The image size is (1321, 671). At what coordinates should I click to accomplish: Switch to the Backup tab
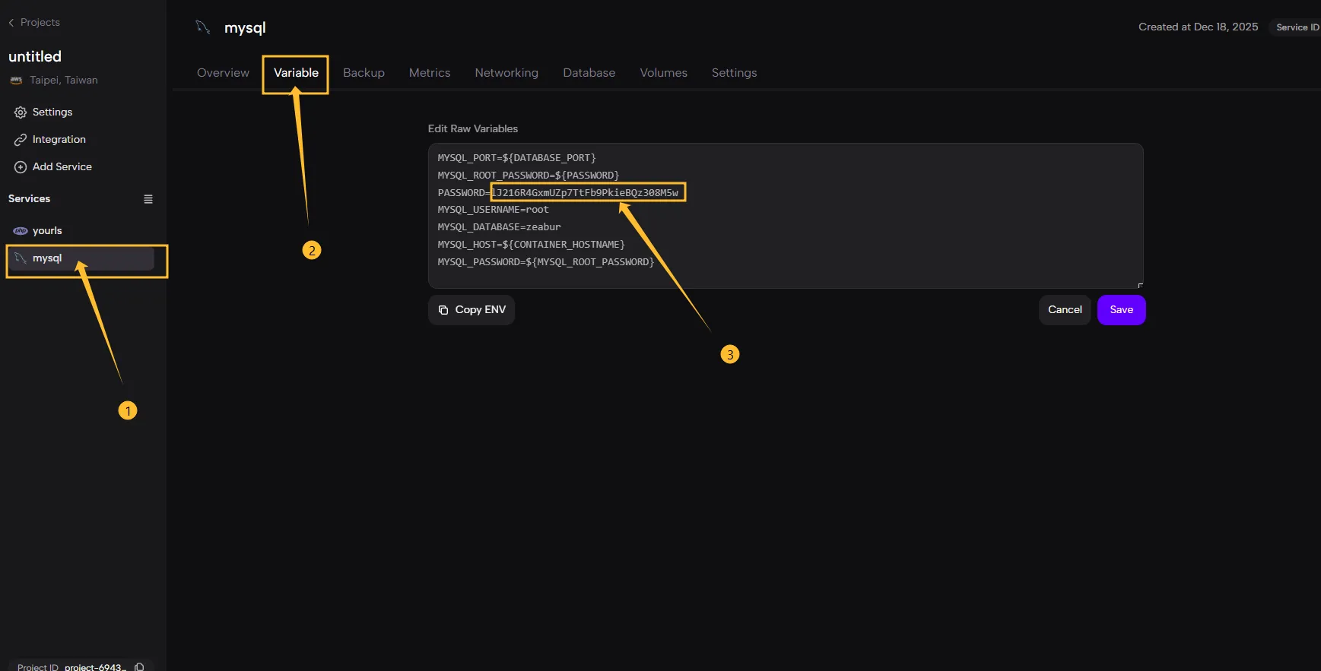364,73
